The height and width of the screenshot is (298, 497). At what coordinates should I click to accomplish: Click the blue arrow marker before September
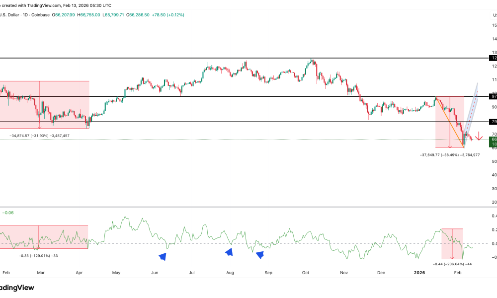259,255
